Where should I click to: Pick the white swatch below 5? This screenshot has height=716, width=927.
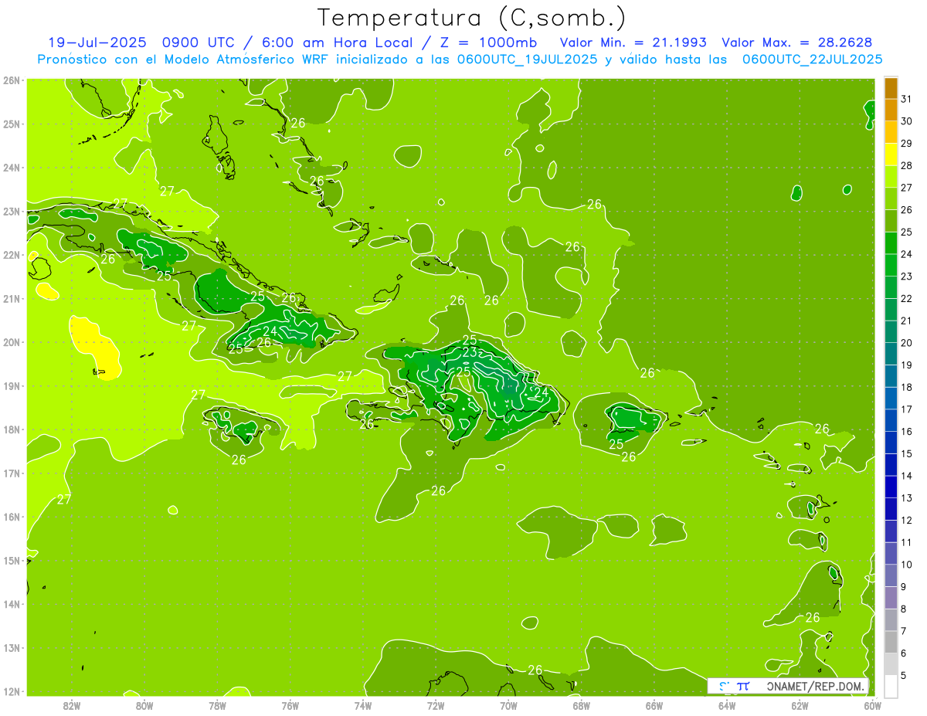coord(891,686)
